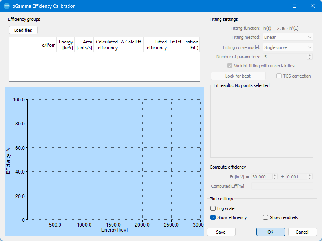Click the Calculated efficiency column header
Viewport: 322px width, 241px height.
(106, 45)
